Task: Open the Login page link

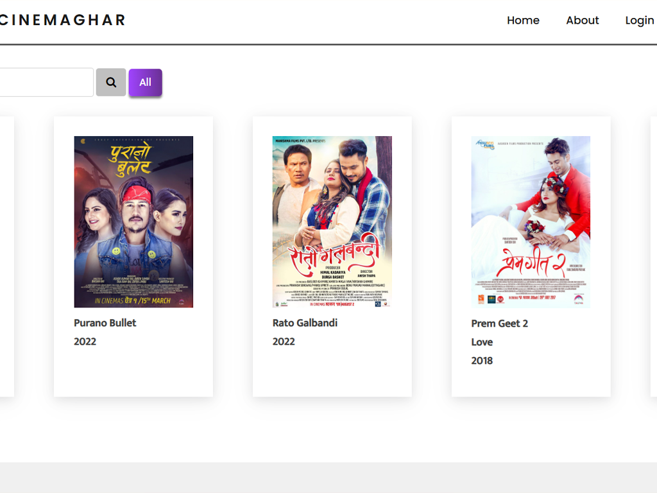Action: click(640, 21)
